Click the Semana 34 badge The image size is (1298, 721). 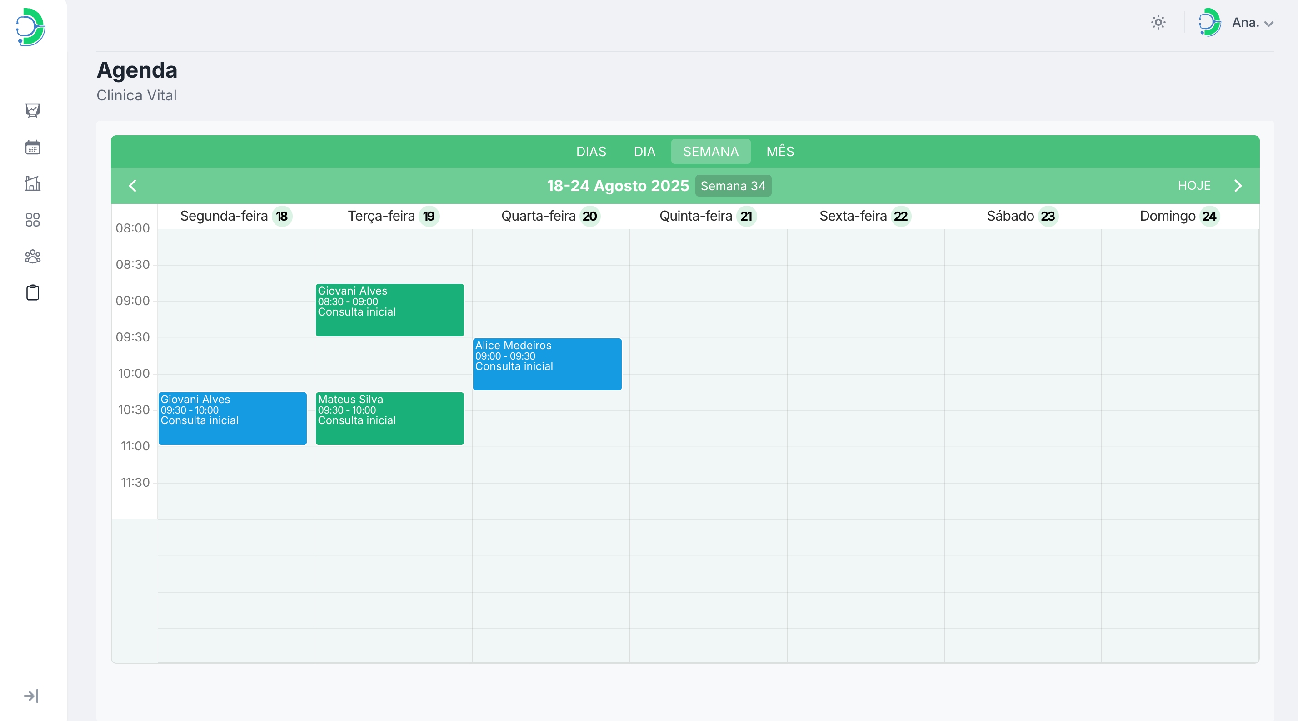(733, 186)
